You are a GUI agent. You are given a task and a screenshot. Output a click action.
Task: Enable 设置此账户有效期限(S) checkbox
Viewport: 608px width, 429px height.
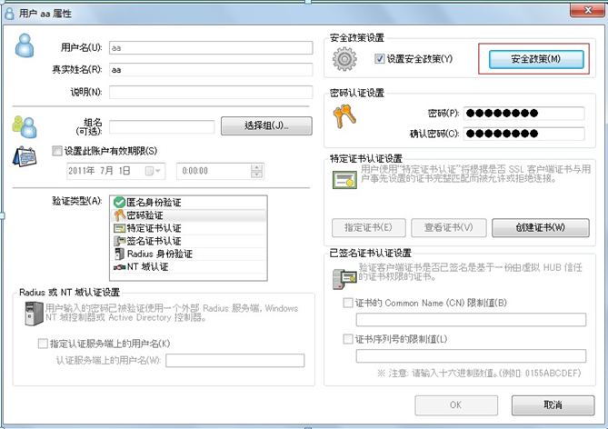point(57,151)
